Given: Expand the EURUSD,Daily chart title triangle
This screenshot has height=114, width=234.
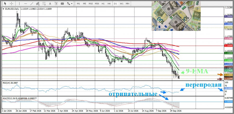Looking at the screenshot, I should [3, 9].
